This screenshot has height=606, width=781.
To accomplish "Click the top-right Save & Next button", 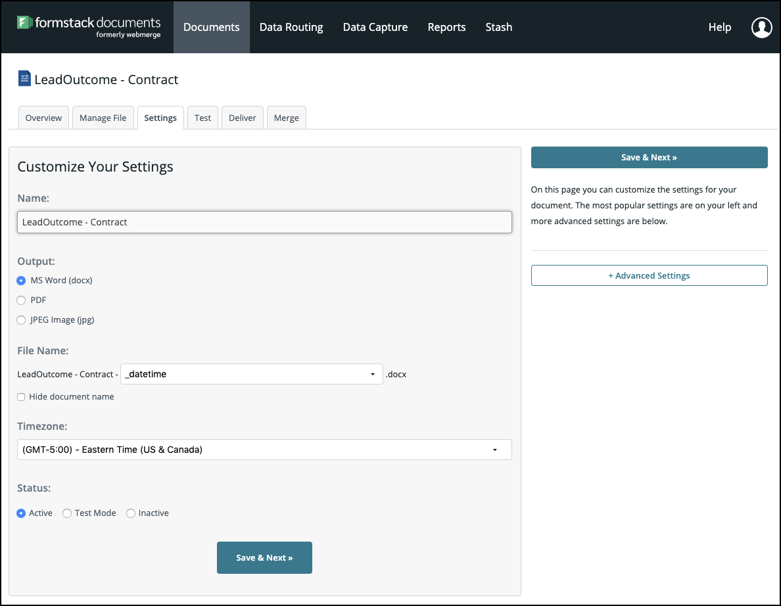I will point(649,157).
